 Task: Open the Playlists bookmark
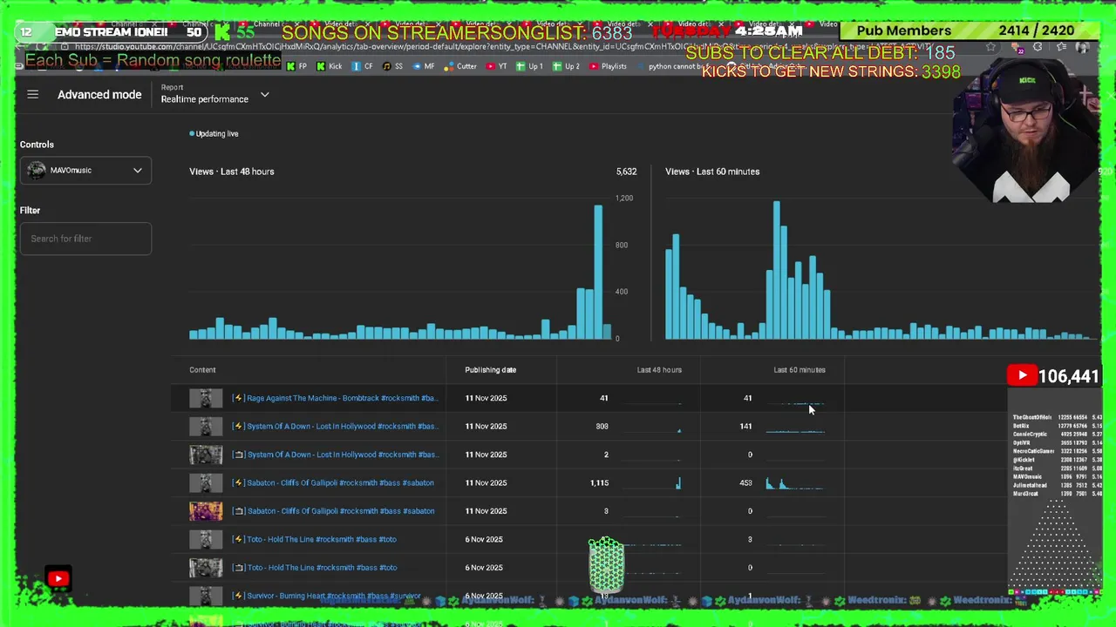(x=608, y=66)
